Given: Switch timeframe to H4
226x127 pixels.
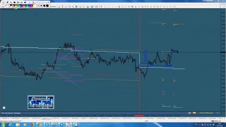Looking at the screenshot, I should [164, 7].
